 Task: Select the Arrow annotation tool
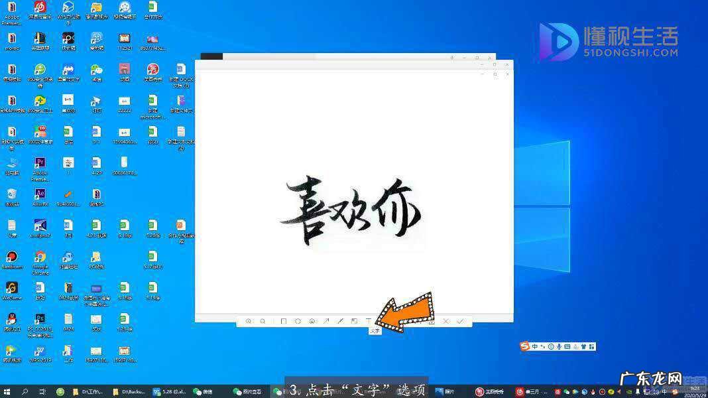click(x=326, y=321)
